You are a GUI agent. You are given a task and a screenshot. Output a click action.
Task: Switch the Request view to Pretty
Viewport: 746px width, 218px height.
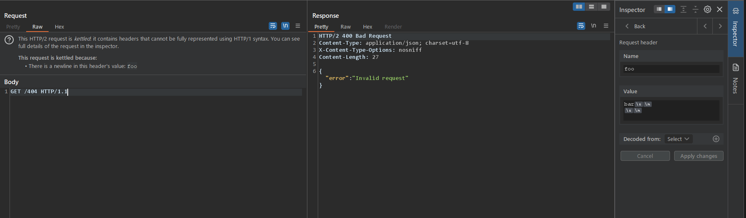13,27
